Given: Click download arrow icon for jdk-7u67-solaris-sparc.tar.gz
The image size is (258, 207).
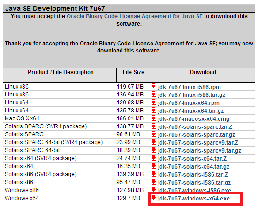Looking at the screenshot, I should tap(153, 134).
